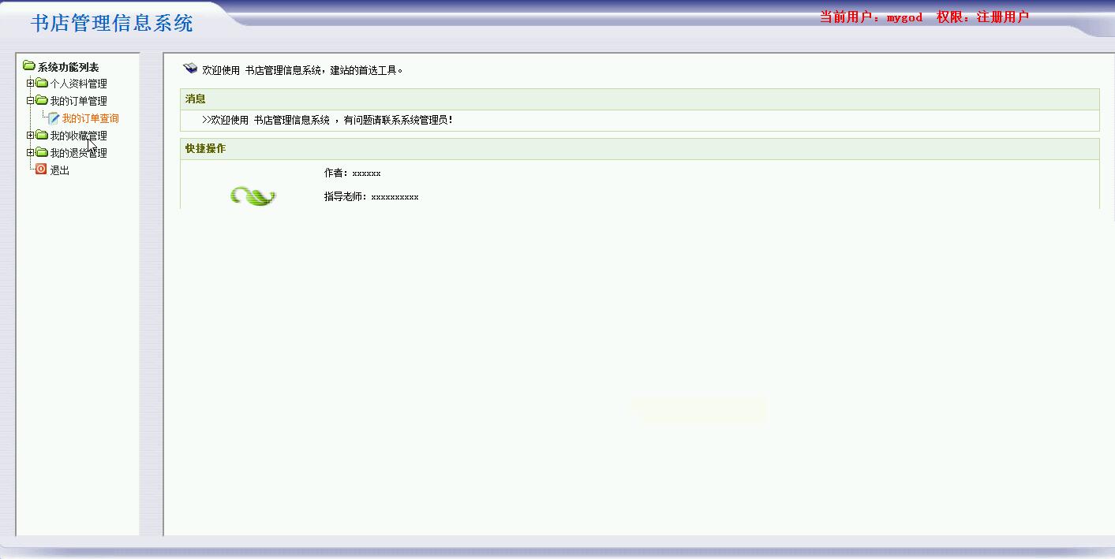Click the 退出 logout link
1115x559 pixels.
click(x=60, y=170)
